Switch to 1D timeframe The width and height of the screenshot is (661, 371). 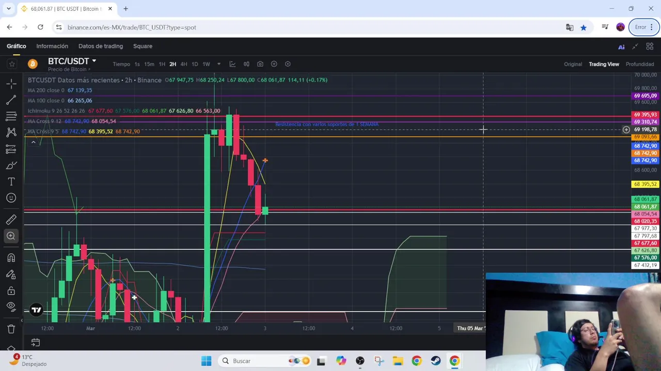point(195,64)
